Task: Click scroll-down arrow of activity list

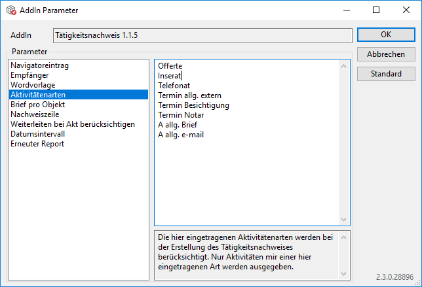Action: click(x=343, y=220)
